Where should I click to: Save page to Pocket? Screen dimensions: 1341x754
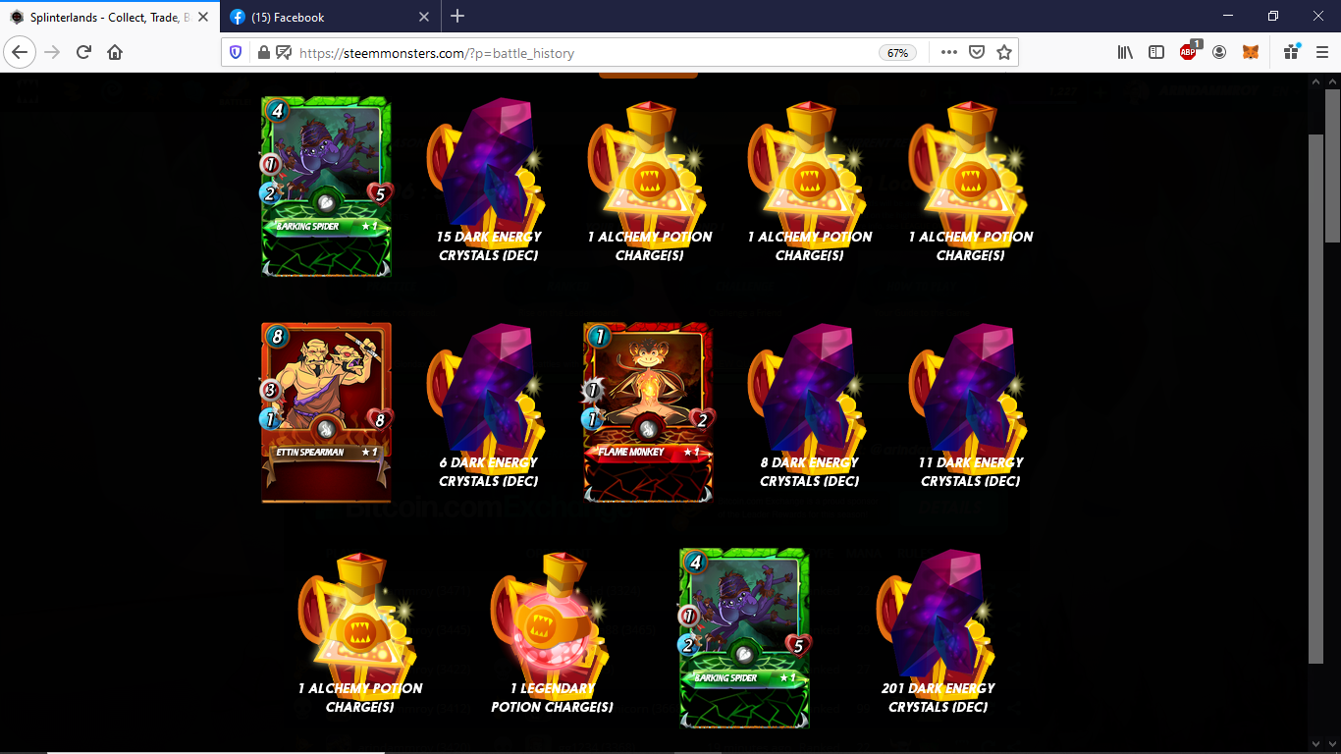(x=977, y=53)
